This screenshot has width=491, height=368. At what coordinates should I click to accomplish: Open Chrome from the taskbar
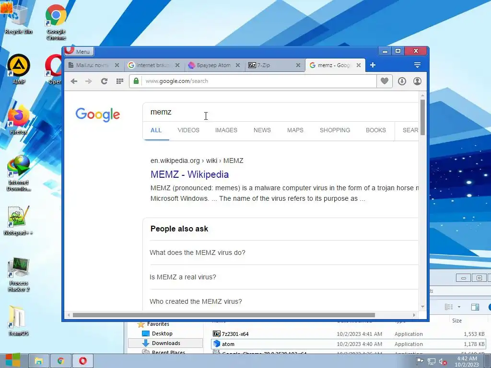(x=61, y=361)
